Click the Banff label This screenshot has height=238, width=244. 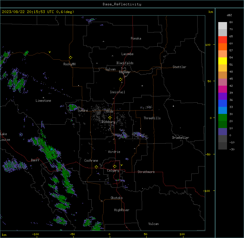click(35, 160)
